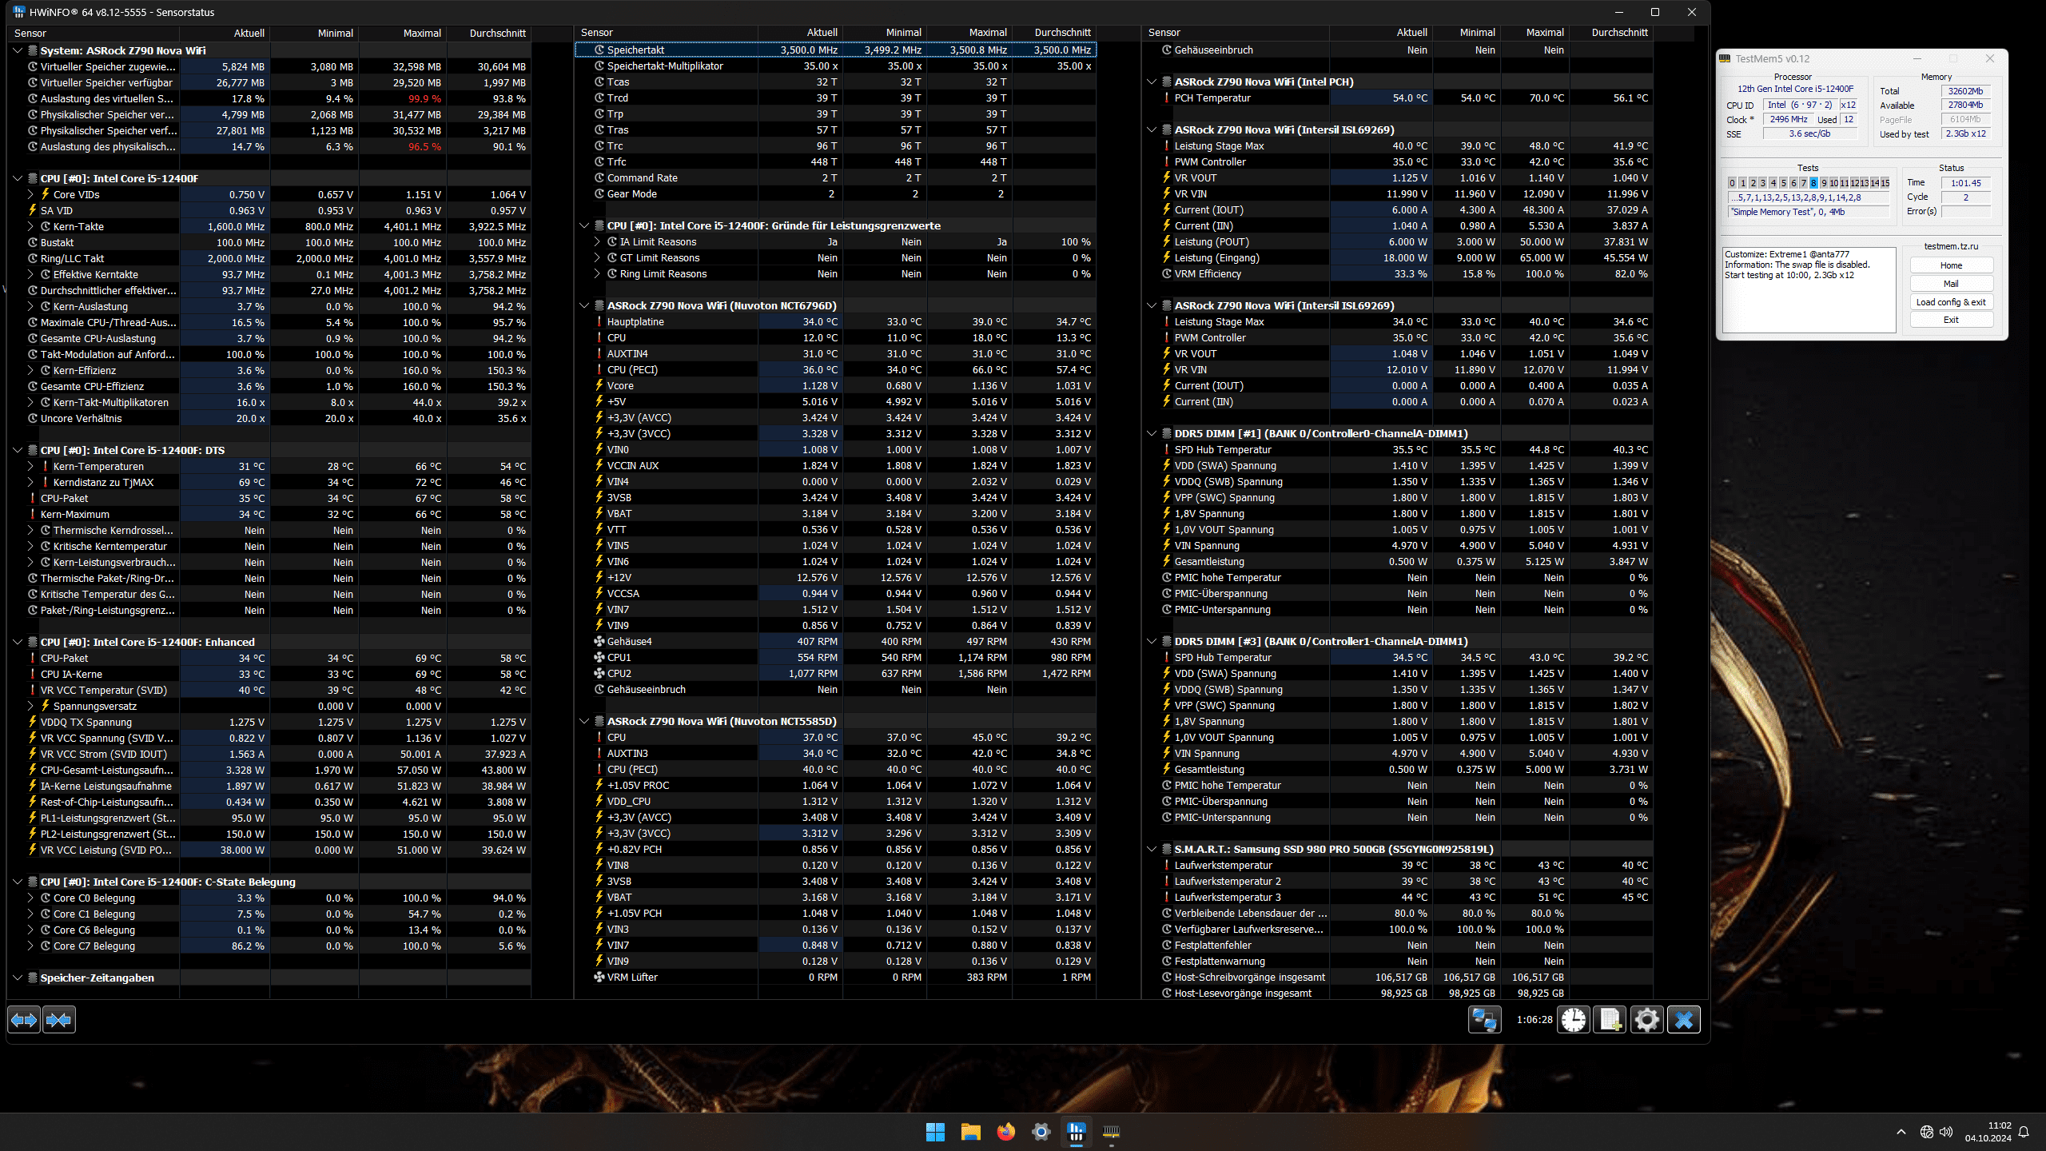Click Mail button in TestMem5
The image size is (2046, 1151).
pyautogui.click(x=1951, y=284)
